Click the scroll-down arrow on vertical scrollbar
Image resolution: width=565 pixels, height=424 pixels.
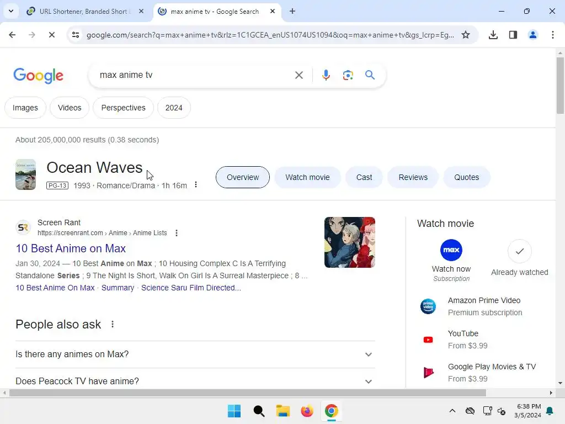click(560, 383)
